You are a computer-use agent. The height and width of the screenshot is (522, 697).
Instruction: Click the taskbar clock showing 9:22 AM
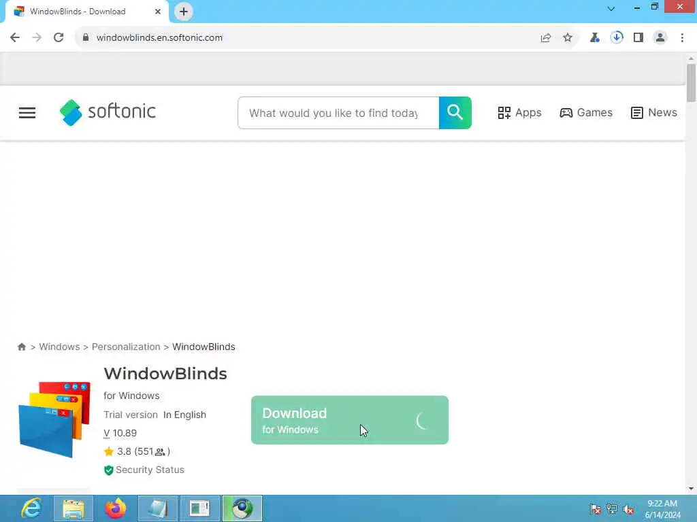tap(662, 509)
